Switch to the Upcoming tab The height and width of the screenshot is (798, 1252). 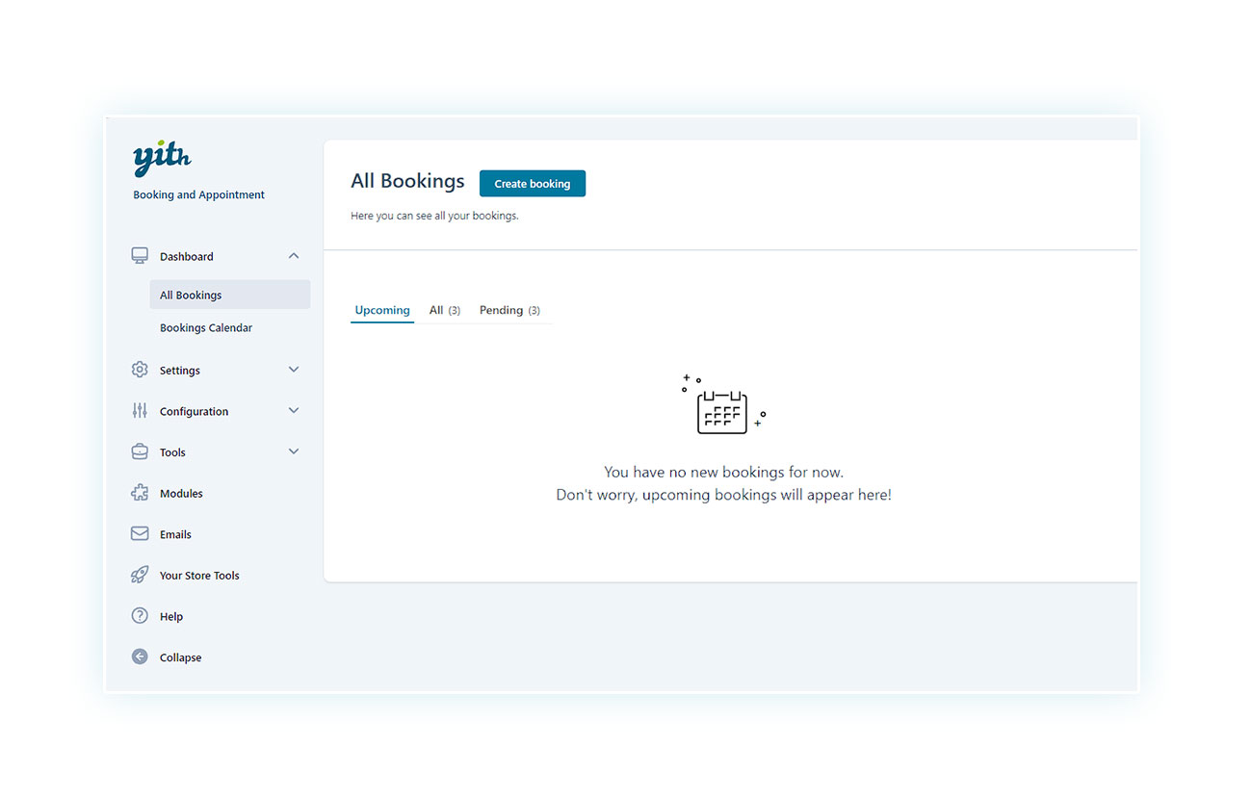382,310
